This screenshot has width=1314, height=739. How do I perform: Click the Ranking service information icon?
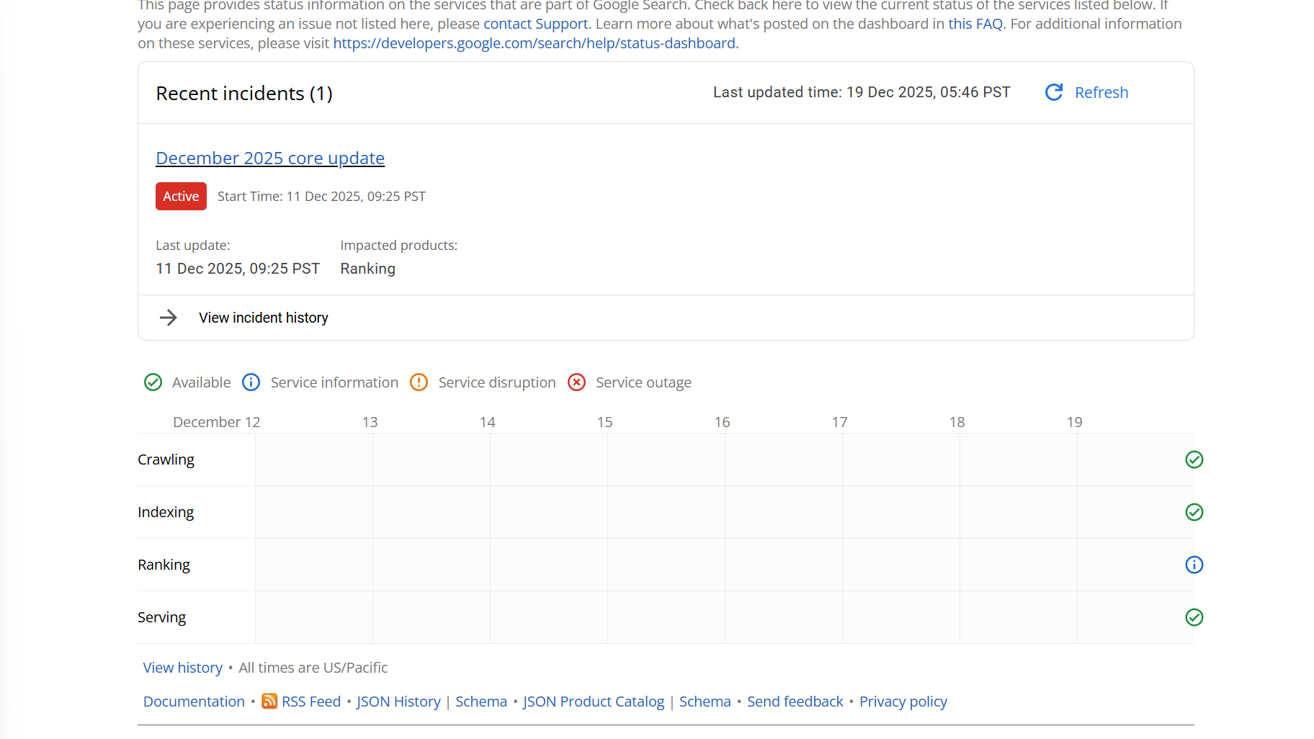click(x=1194, y=565)
